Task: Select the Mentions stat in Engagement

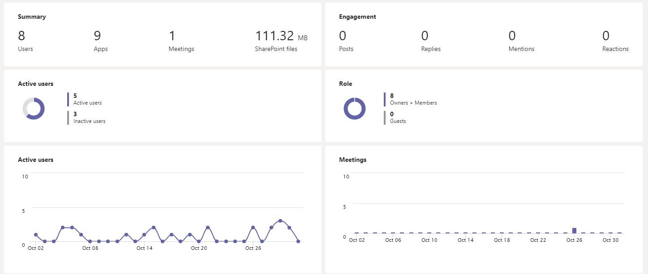Action: (x=512, y=36)
